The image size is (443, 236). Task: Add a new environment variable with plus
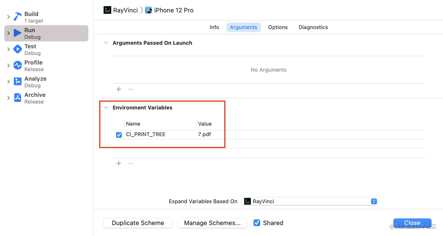[119, 163]
